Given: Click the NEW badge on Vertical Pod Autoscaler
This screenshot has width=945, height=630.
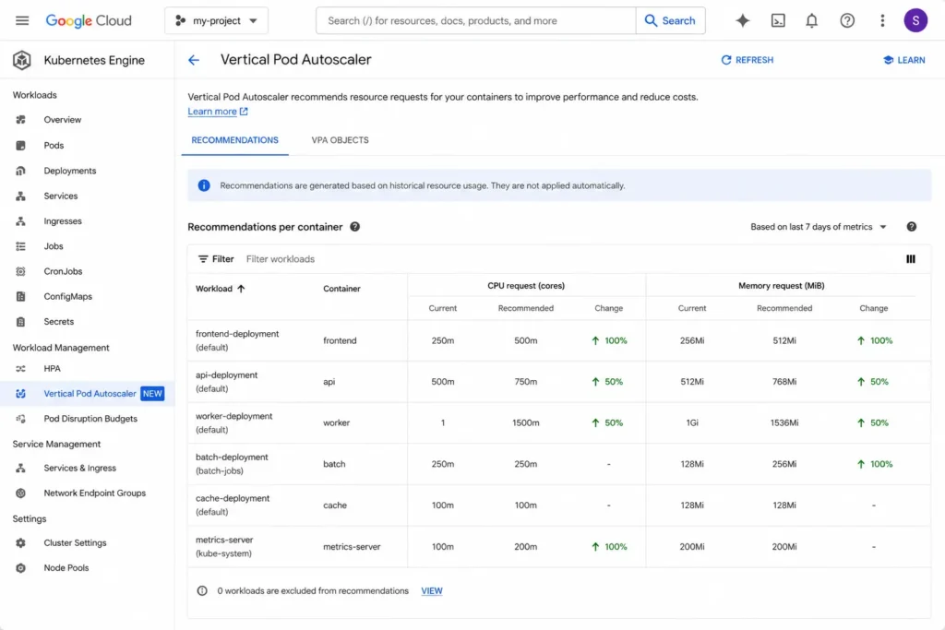Looking at the screenshot, I should coord(152,393).
